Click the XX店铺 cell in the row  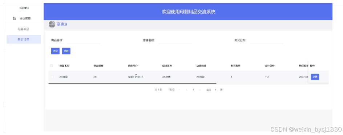tap(166, 77)
